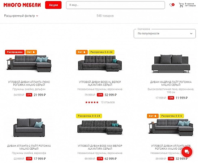Image resolution: width=198 pixels, height=163 pixels.
Task: Click the five-star rating on Boss XL
Action: (92, 102)
